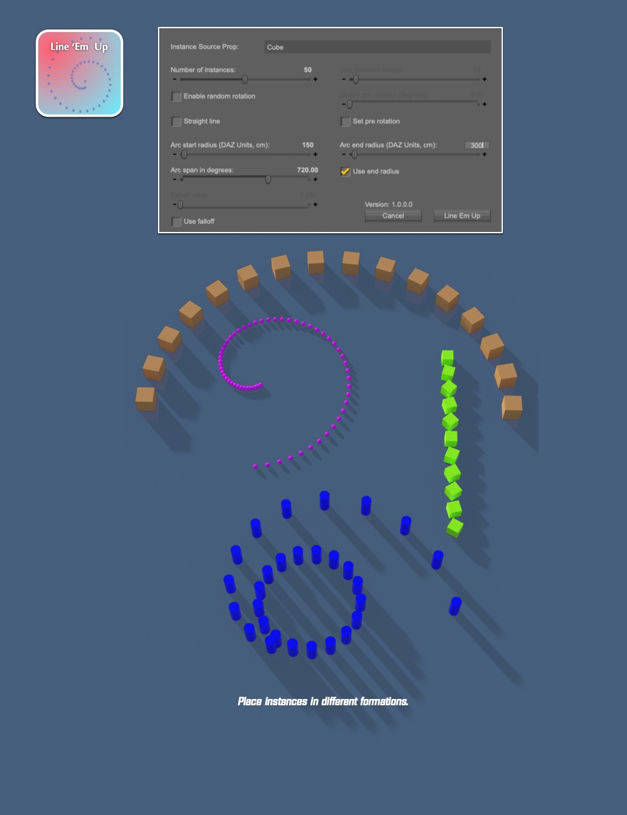
Task: Tick the Straight line checkbox
Action: [x=176, y=122]
